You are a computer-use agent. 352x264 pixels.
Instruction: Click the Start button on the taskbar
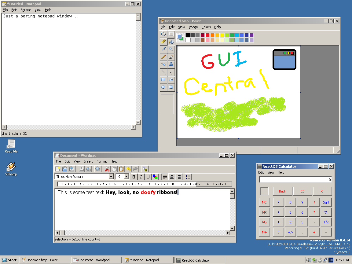click(x=9, y=260)
